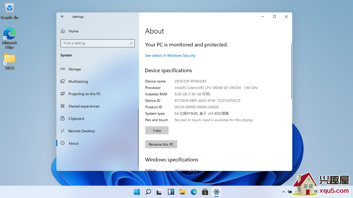Show hidden tray icons chevron
Screen dimensions: 353x198
[283, 192]
